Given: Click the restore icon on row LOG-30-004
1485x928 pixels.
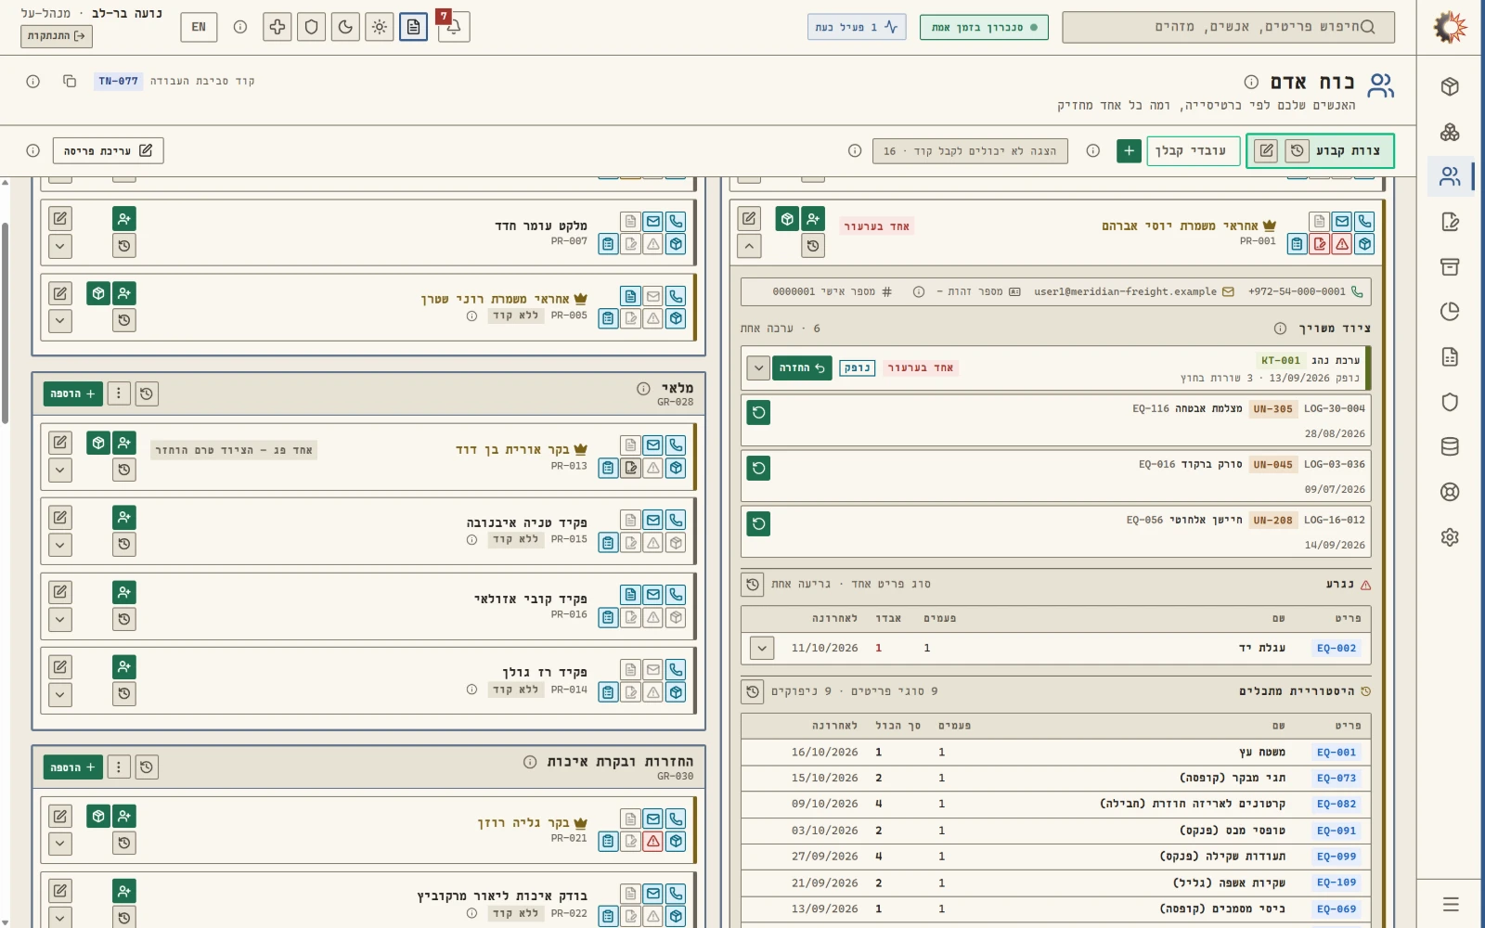Looking at the screenshot, I should click(x=759, y=412).
